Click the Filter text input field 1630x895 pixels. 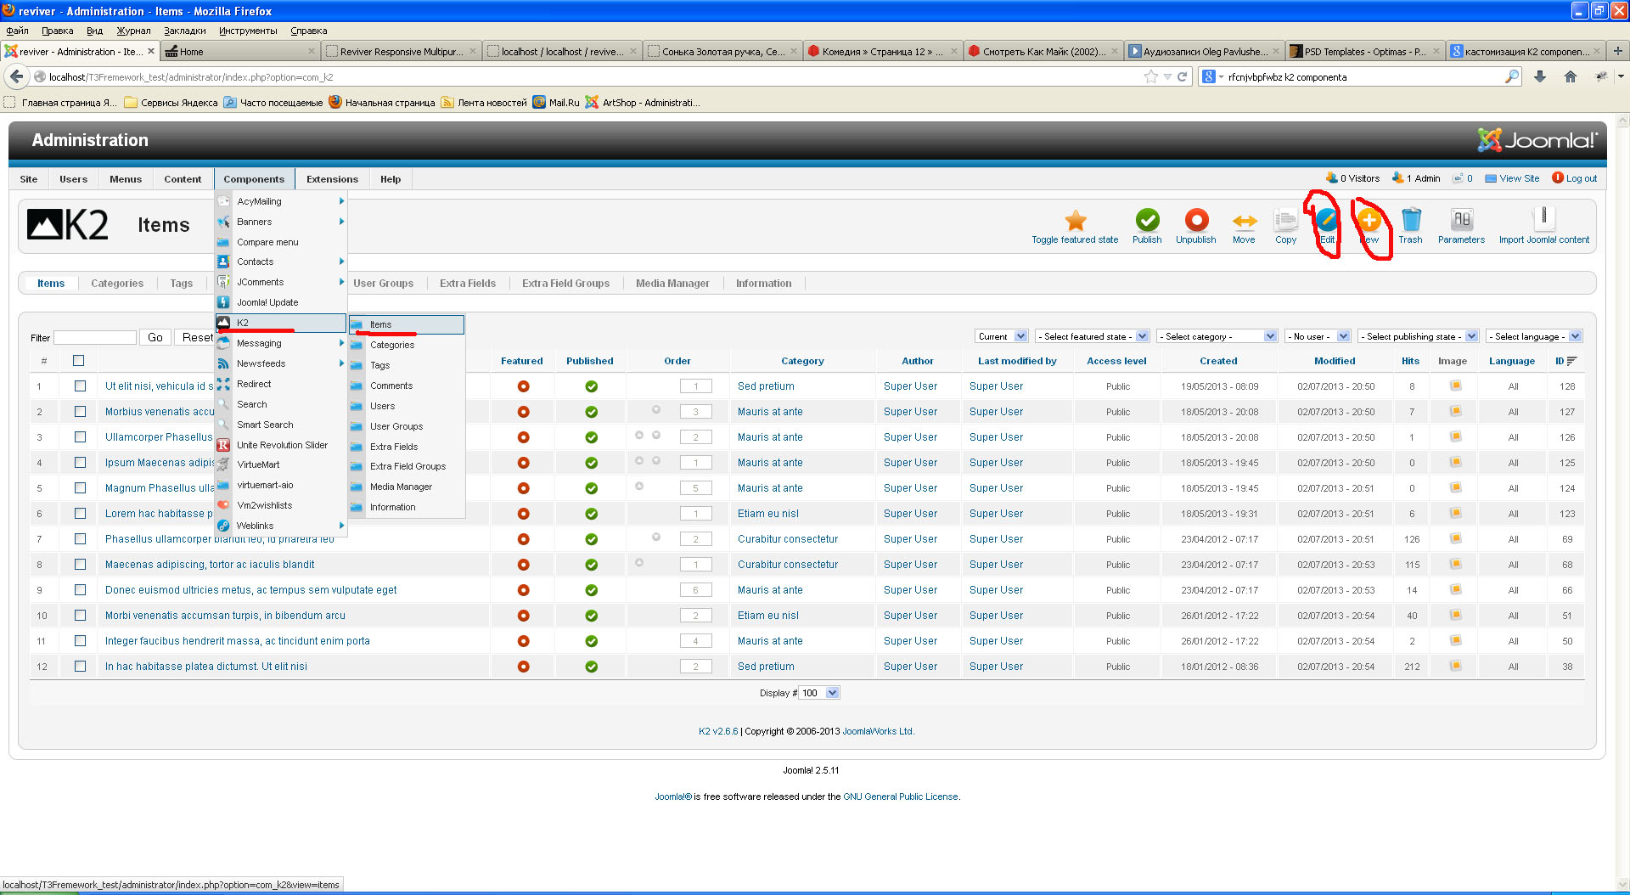95,338
